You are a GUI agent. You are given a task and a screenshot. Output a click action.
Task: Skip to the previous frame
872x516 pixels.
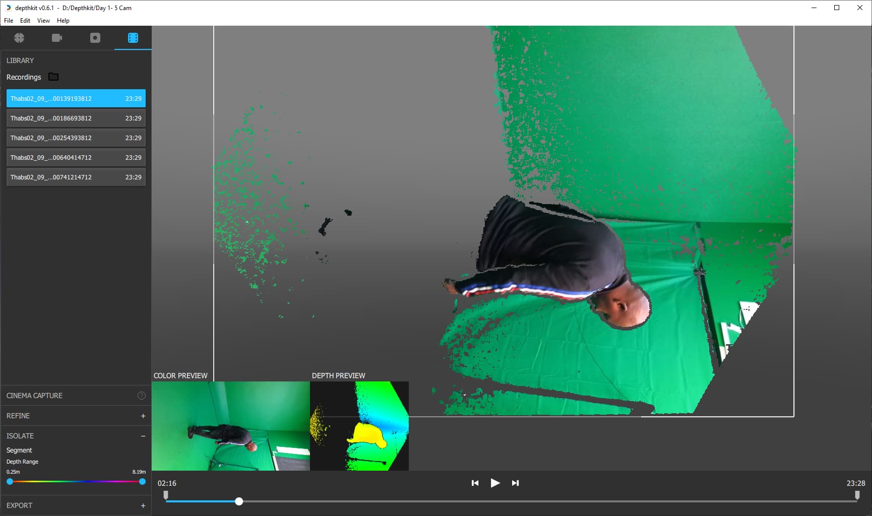[475, 483]
